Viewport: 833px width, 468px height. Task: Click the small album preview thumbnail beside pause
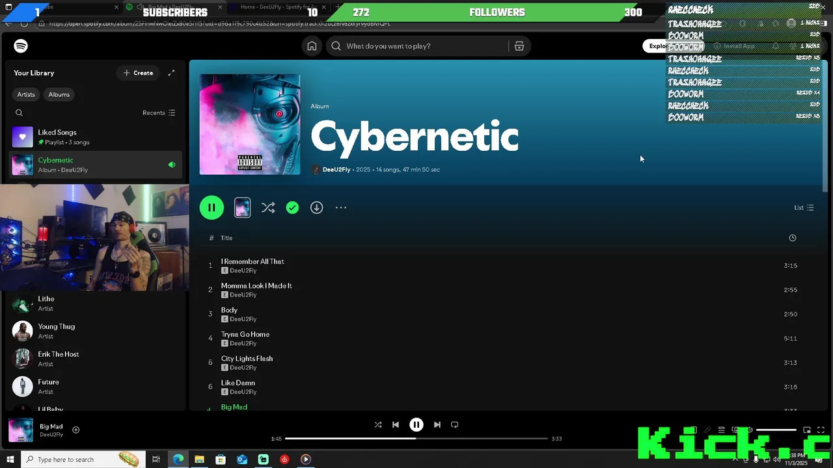(242, 207)
